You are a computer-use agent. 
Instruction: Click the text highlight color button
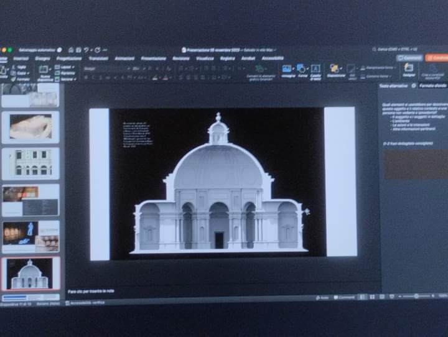pyautogui.click(x=155, y=77)
